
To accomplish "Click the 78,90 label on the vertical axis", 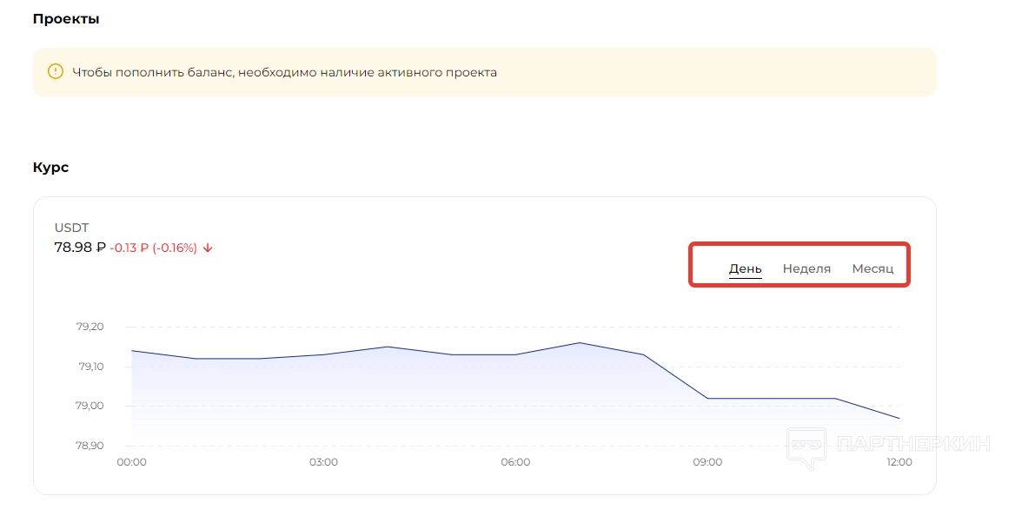I will [x=90, y=446].
